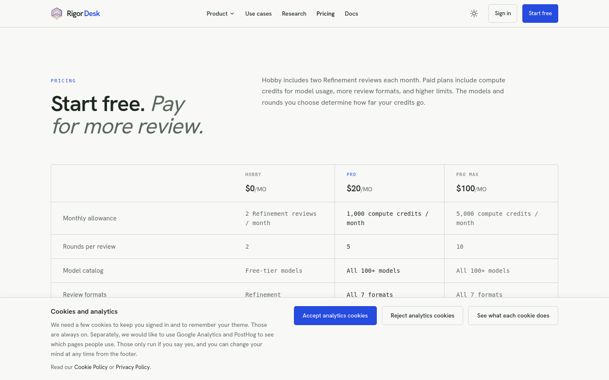Open the Docs nav link
609x380 pixels.
tap(351, 14)
